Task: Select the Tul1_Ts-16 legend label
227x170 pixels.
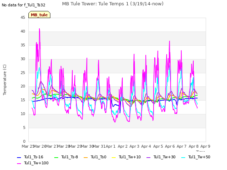Action: click(x=34, y=157)
